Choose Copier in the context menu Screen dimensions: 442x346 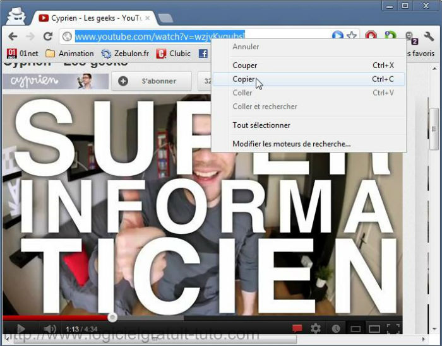click(309, 79)
